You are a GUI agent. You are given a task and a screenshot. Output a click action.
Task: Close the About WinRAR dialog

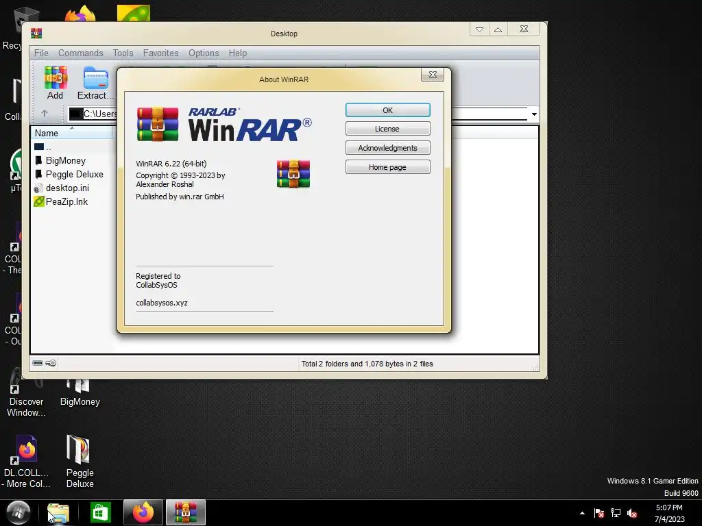tap(433, 75)
